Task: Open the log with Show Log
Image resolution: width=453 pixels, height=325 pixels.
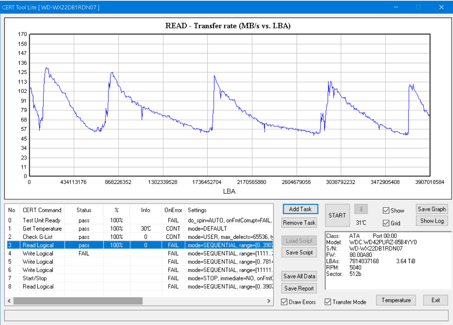Action: (x=431, y=221)
